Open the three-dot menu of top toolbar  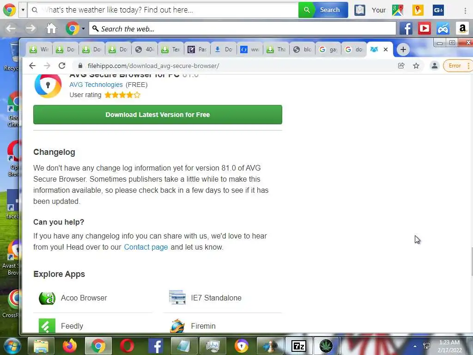pyautogui.click(x=466, y=10)
